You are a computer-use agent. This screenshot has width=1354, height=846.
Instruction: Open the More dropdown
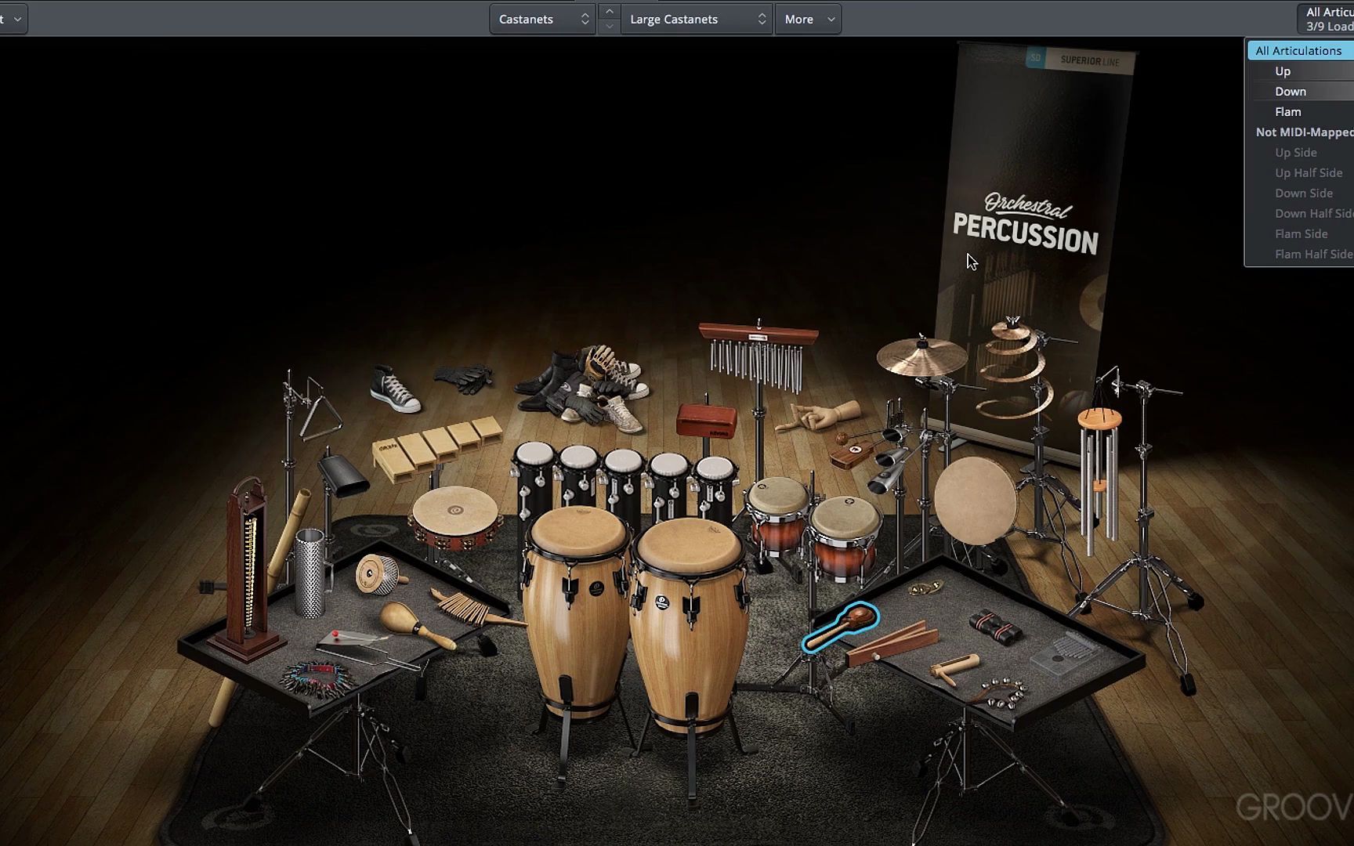[x=807, y=19]
